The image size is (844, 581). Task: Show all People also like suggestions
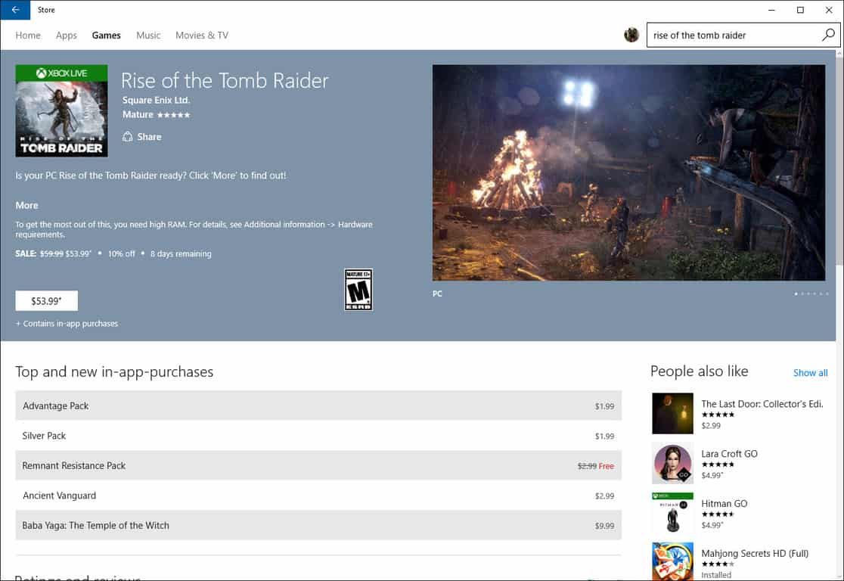[810, 372]
